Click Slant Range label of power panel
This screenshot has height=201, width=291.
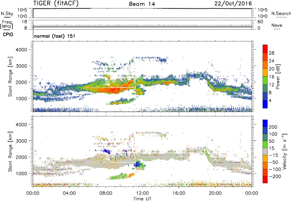click(x=11, y=77)
